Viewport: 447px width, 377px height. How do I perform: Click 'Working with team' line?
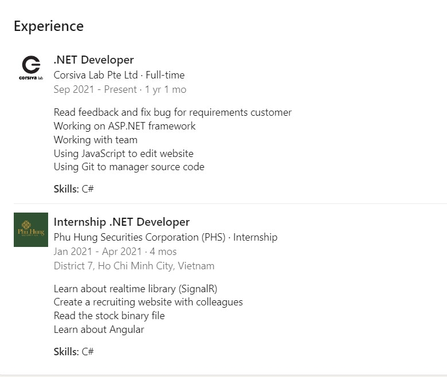click(x=96, y=140)
